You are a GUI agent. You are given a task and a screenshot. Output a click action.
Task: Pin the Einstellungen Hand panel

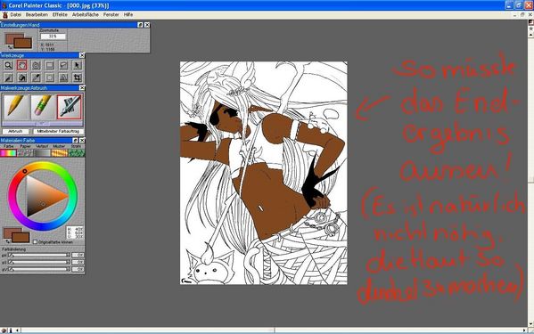coord(140,25)
